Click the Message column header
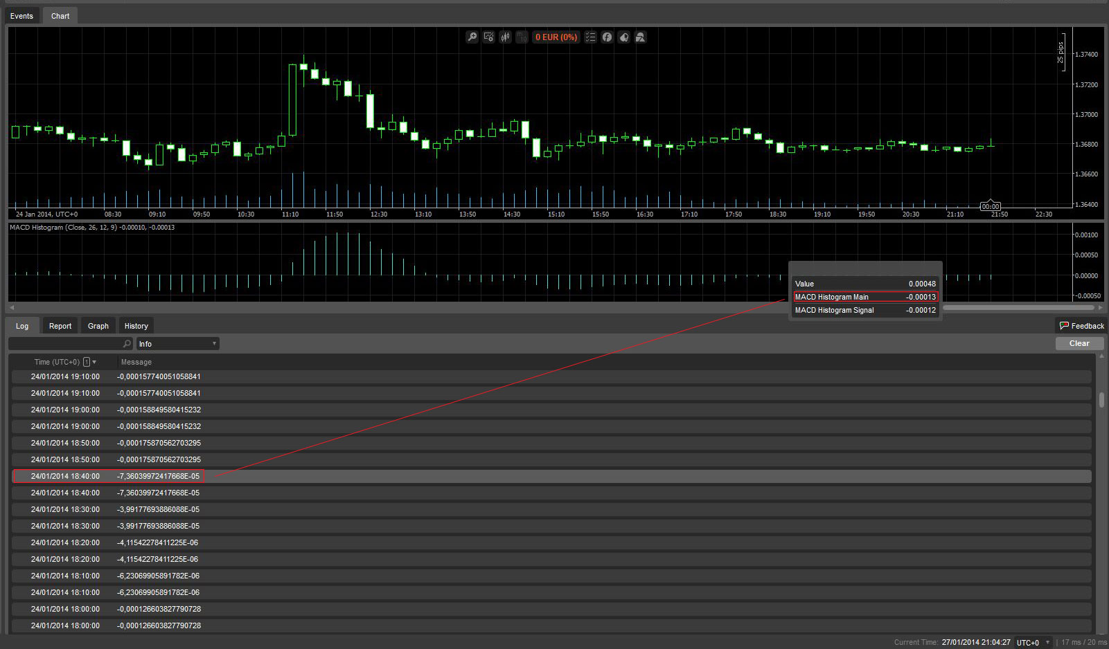 tap(136, 362)
